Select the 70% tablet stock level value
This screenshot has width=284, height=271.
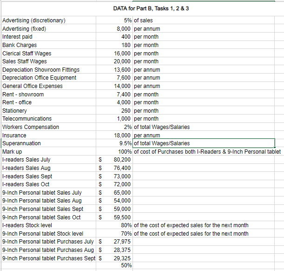pos(114,234)
